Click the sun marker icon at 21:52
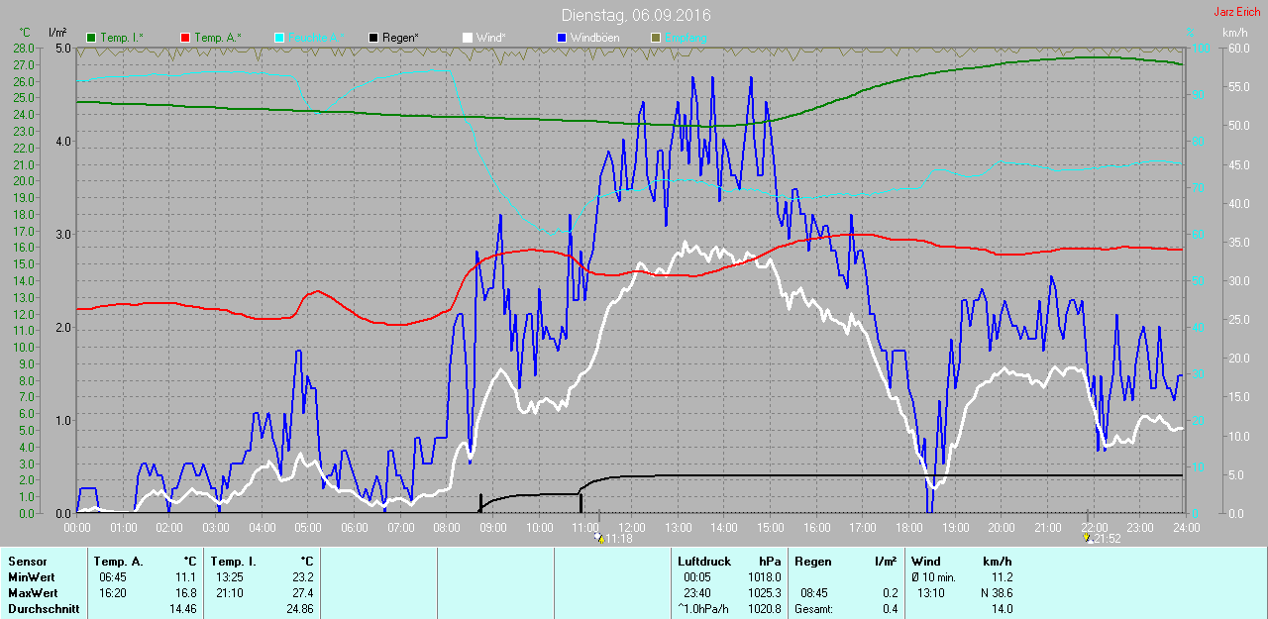This screenshot has width=1268, height=619. coord(1088,539)
